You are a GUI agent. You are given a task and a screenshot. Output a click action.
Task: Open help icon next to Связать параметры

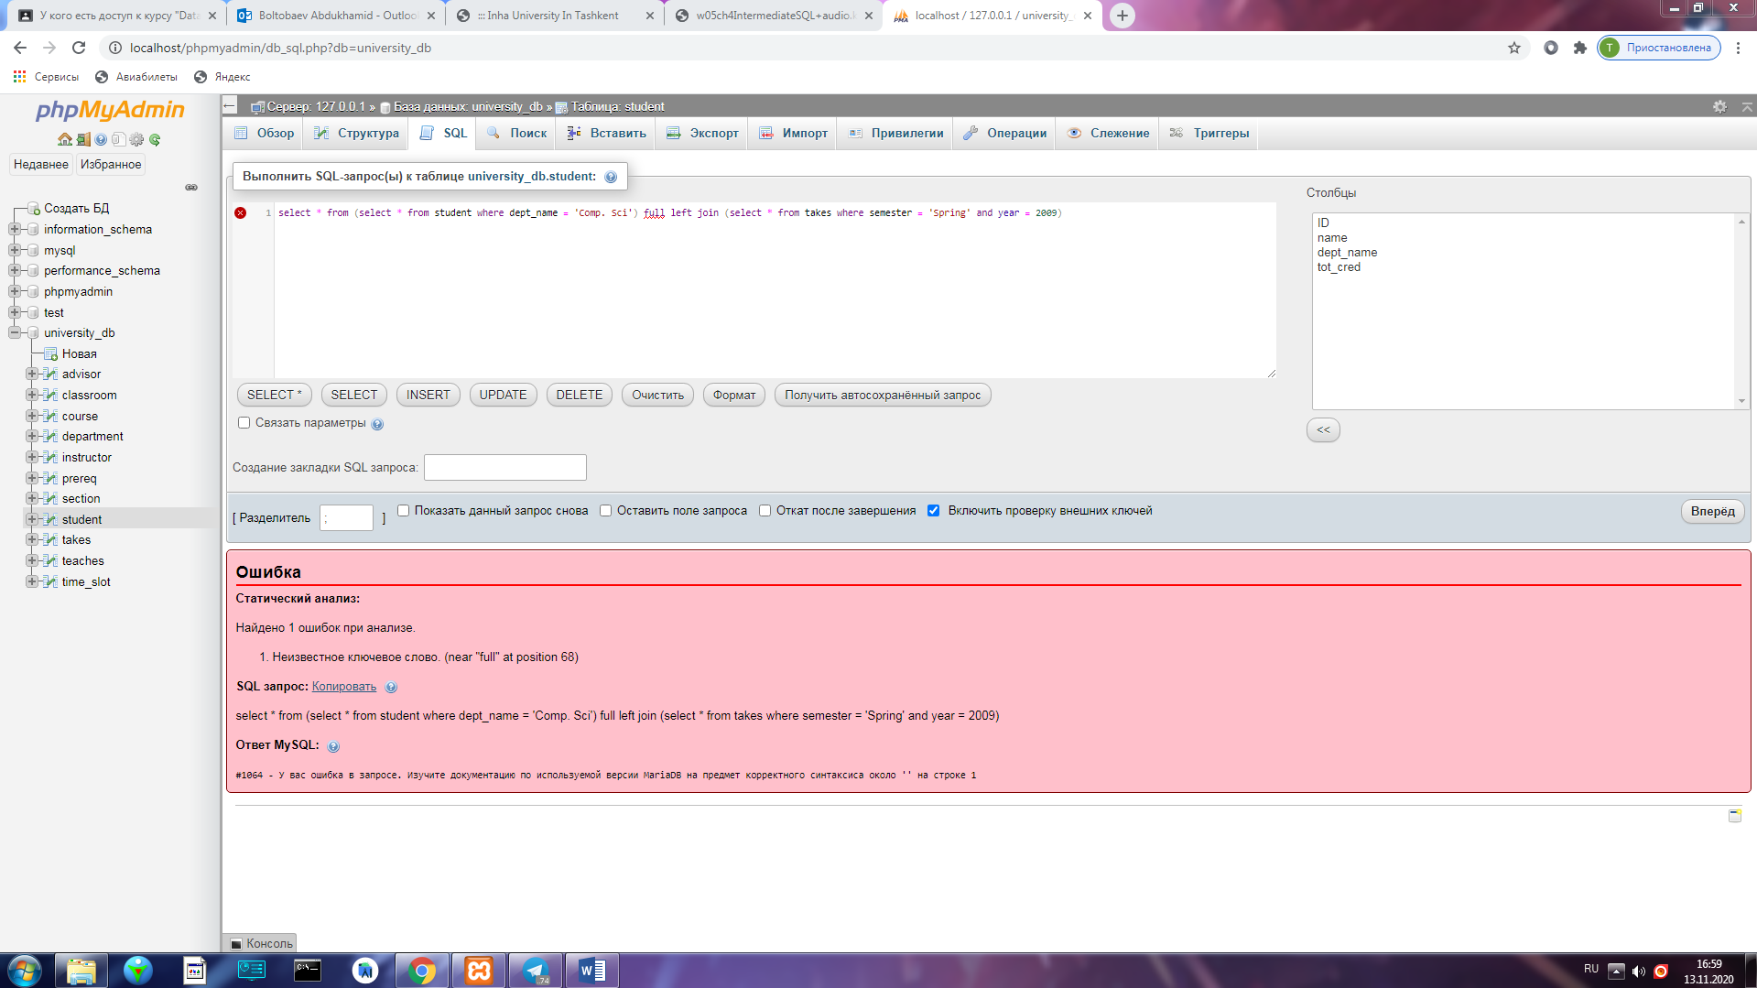(x=377, y=424)
